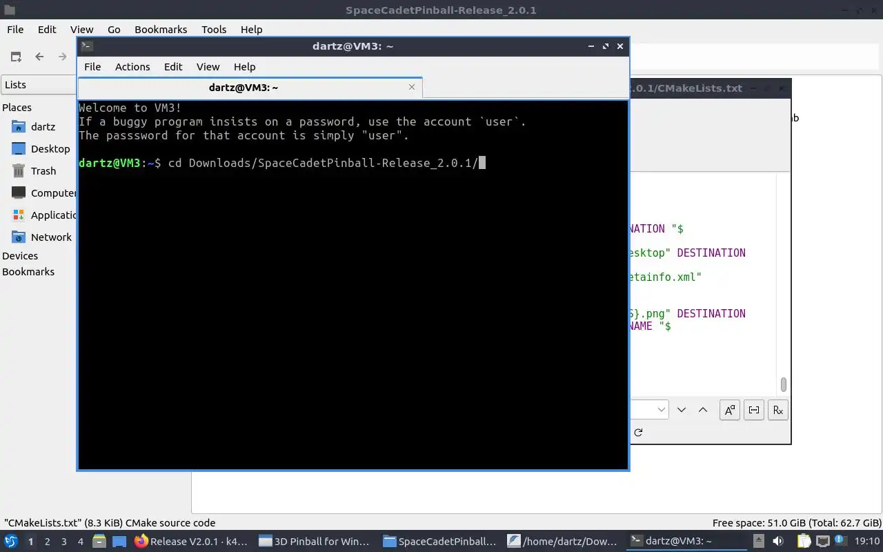Click the 19:10 clock in taskbar

(867, 542)
